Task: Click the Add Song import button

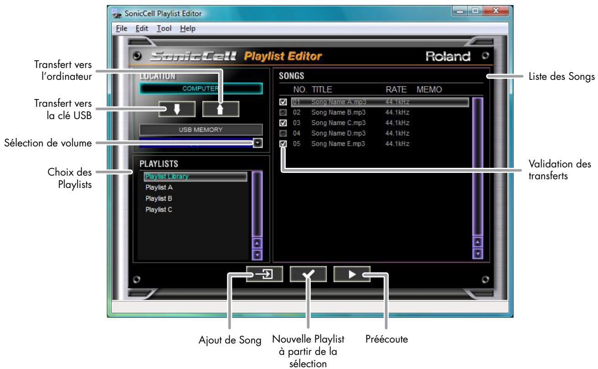Action: (264, 274)
